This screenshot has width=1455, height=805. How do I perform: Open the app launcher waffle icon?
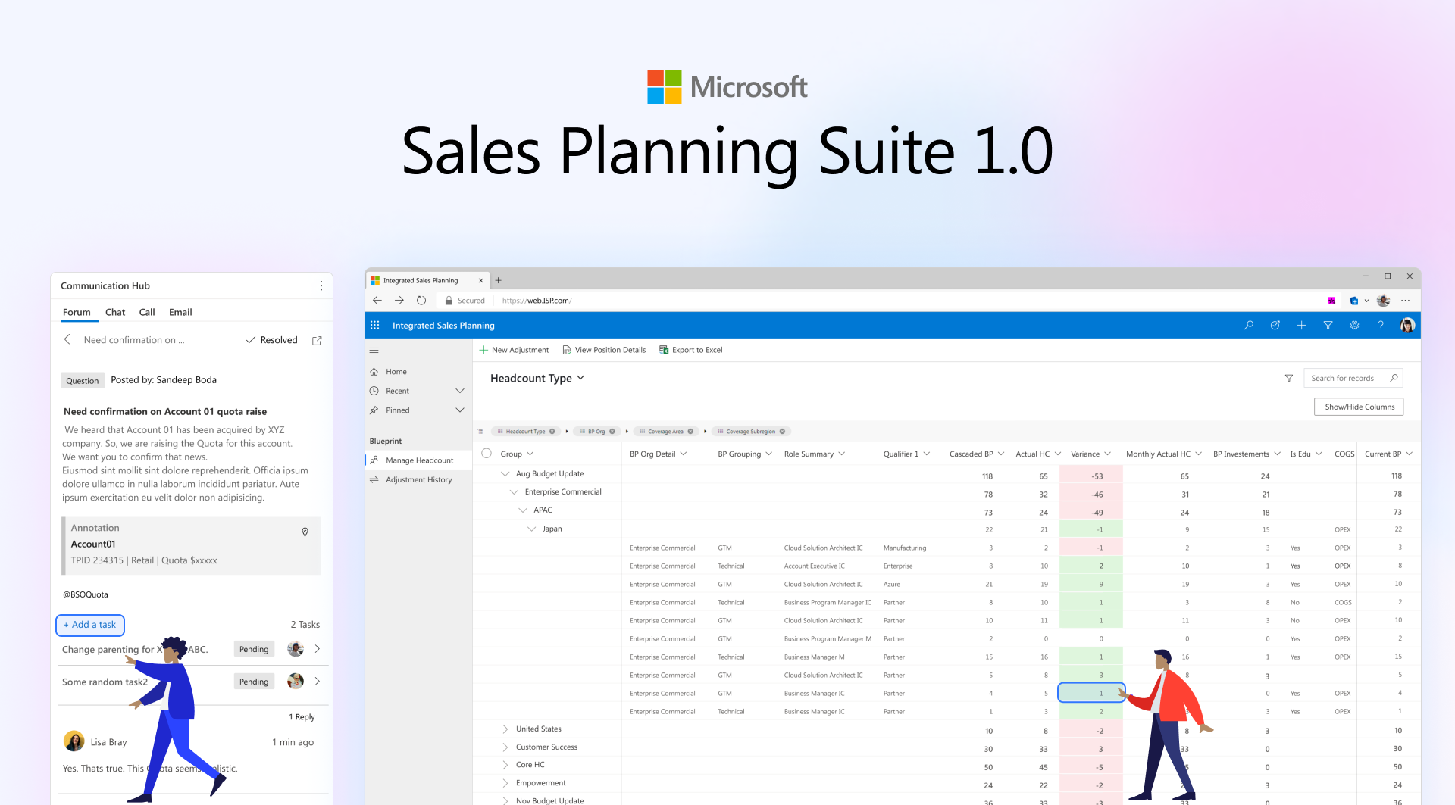tap(374, 325)
